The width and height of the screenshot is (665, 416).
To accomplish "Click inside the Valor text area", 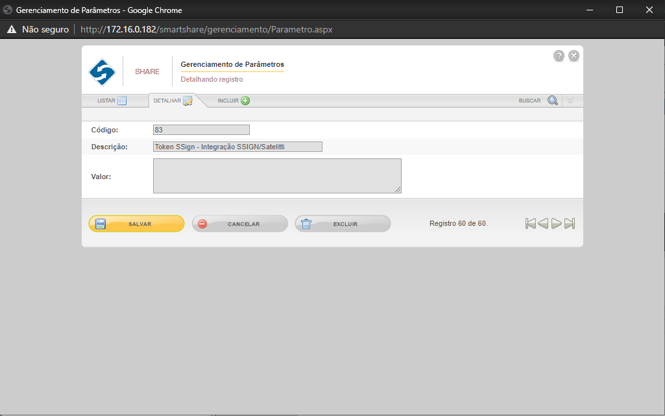I will pyautogui.click(x=277, y=176).
